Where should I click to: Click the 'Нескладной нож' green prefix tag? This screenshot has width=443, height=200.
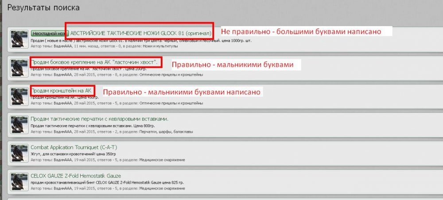50,33
